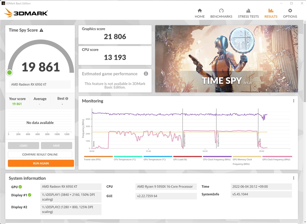This screenshot has height=224, width=306.
Task: Click the SystemInfo version v5.45.1044
Action: [x=261, y=194]
